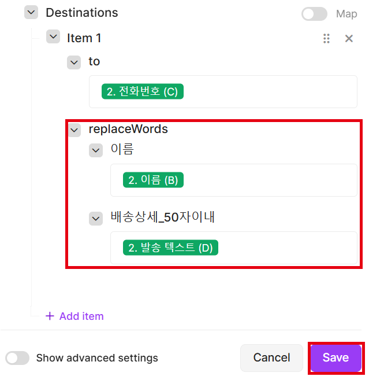Collapse the replaceWords chevron
The height and width of the screenshot is (380, 369).
point(74,130)
